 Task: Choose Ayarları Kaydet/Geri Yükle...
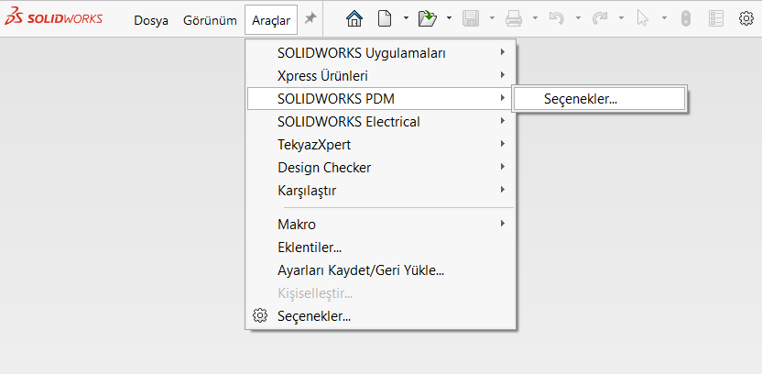(x=380, y=269)
